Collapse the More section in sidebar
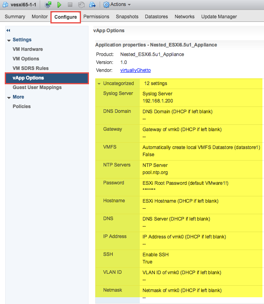Image resolution: width=264 pixels, height=304 pixels. 9,97
